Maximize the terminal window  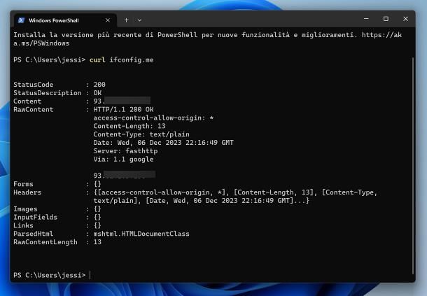(386, 19)
